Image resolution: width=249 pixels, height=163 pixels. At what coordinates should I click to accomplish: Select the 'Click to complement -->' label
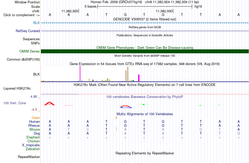click(x=21, y=15)
